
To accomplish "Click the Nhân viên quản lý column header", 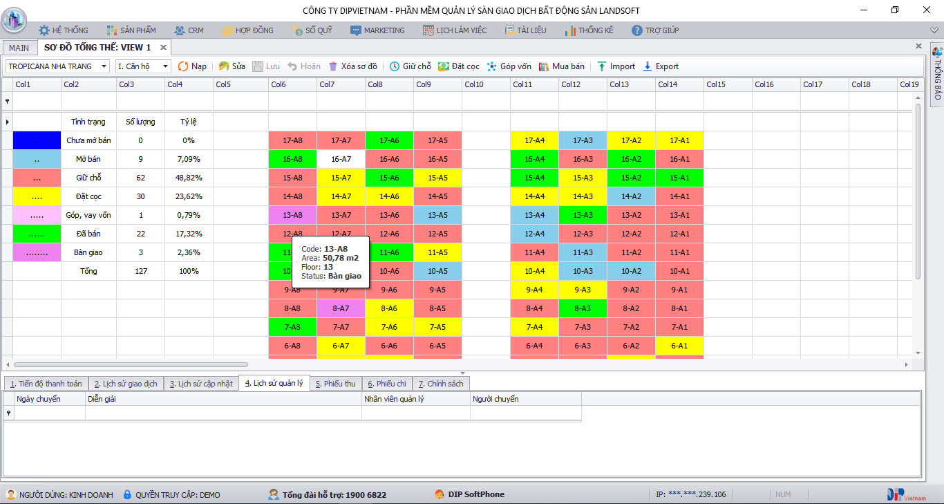I will [x=416, y=399].
